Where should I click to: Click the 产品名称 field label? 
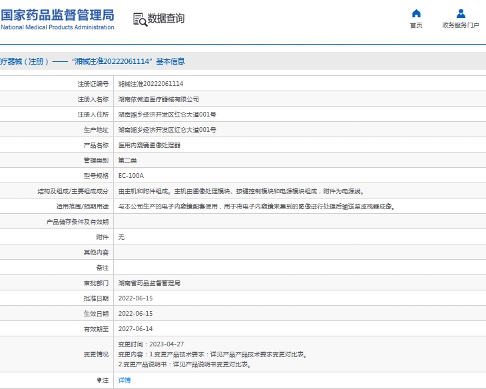click(x=96, y=145)
